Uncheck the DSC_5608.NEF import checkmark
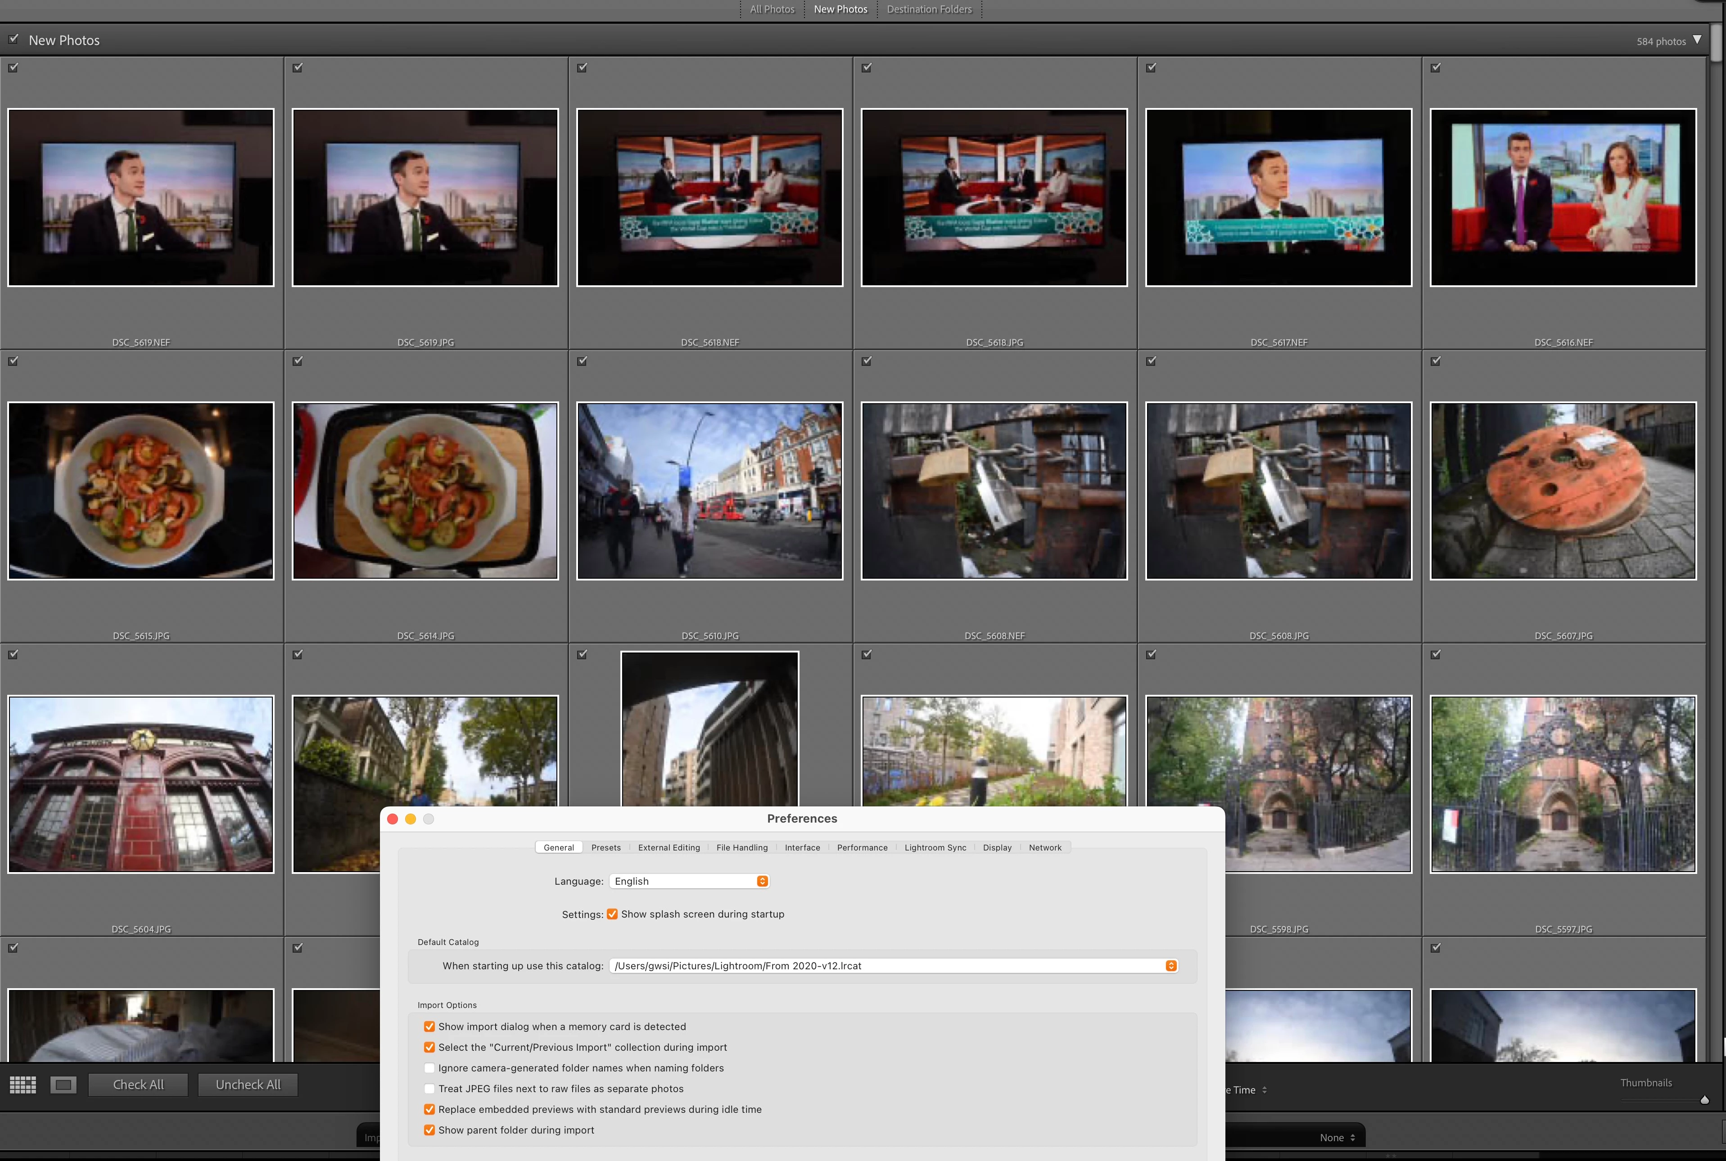Screen dimensions: 1726x1161 pyautogui.click(x=867, y=360)
